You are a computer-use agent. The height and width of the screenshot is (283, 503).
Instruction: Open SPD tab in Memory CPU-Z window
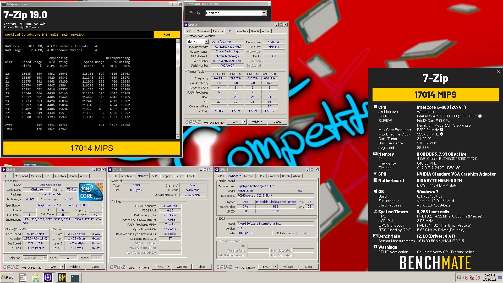155,176
